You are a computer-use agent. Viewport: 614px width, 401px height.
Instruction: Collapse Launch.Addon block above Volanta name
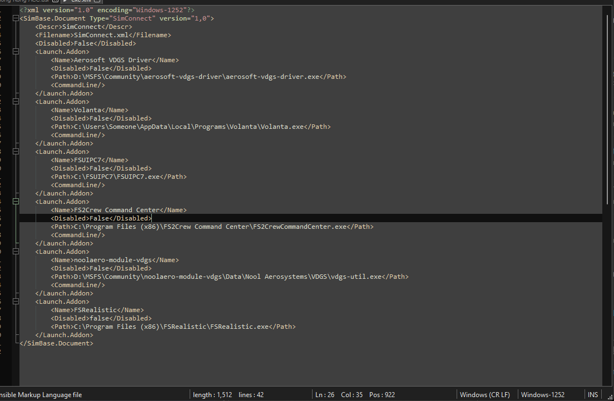click(x=16, y=101)
